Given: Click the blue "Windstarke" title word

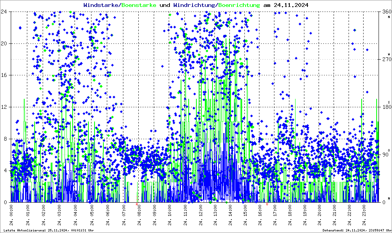Looking at the screenshot, I should [x=101, y=5].
